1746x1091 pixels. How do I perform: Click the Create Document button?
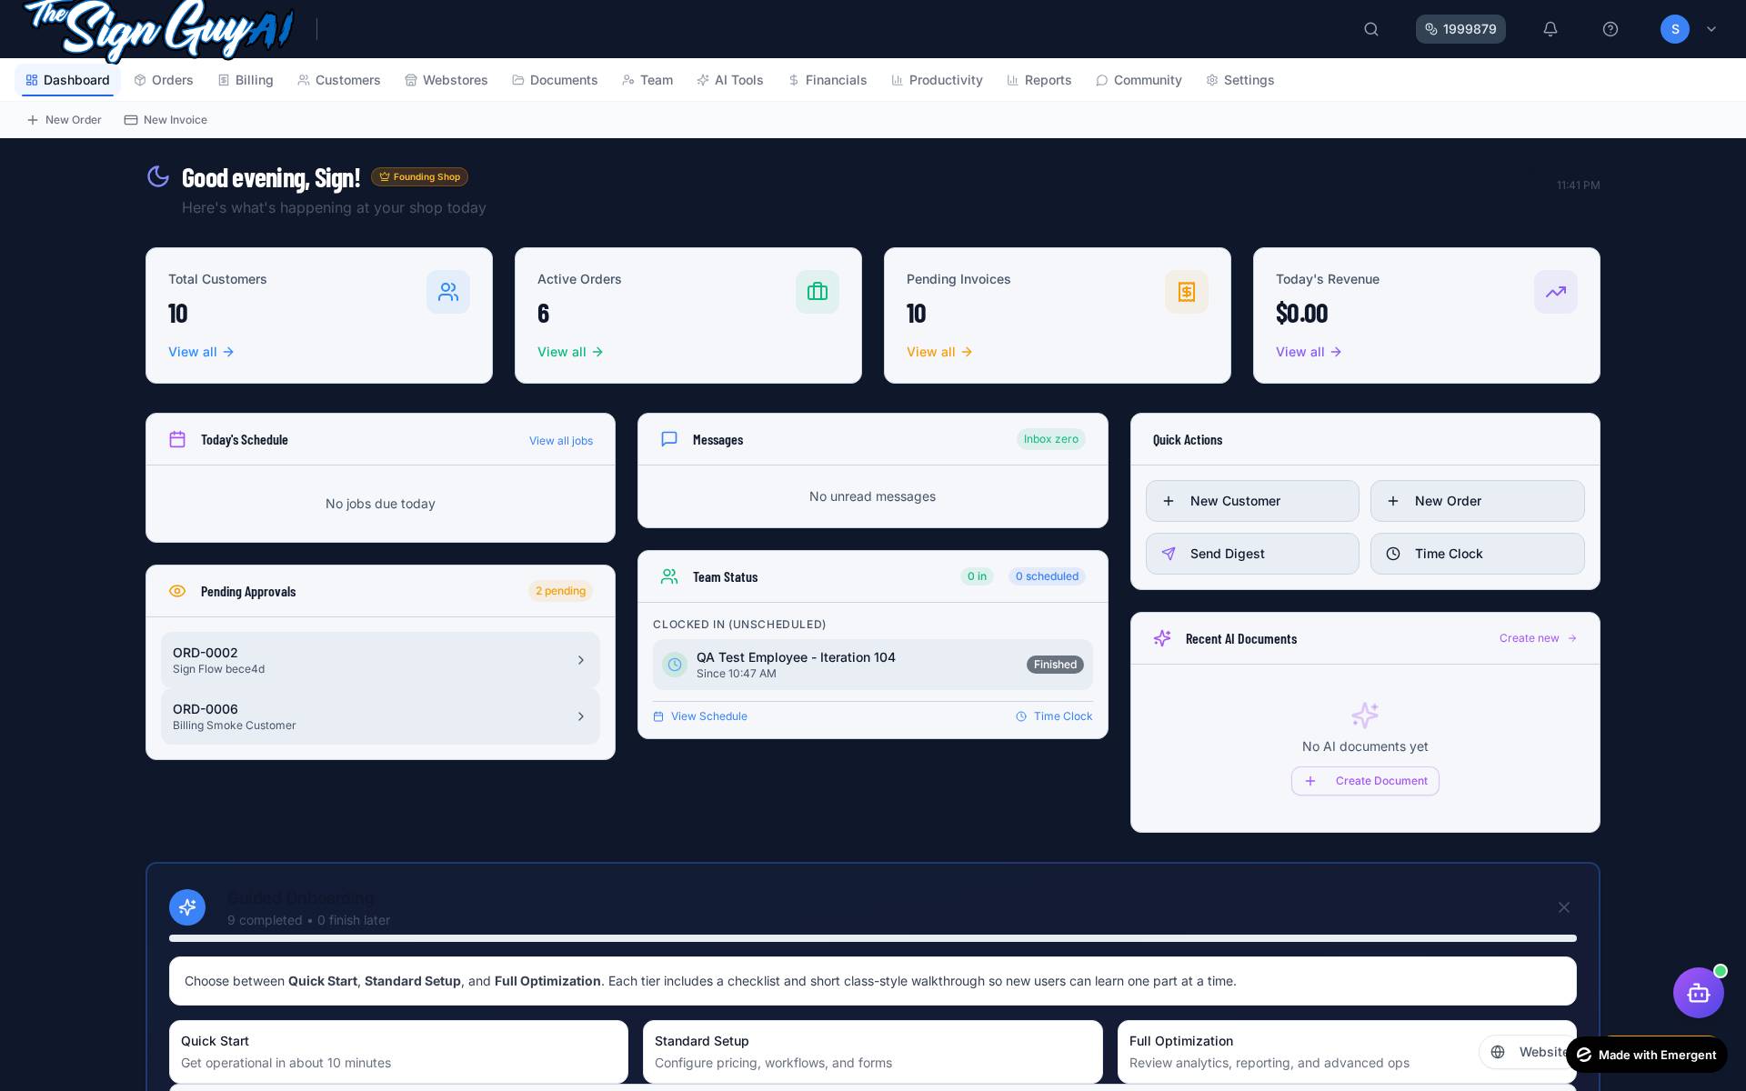(x=1365, y=781)
